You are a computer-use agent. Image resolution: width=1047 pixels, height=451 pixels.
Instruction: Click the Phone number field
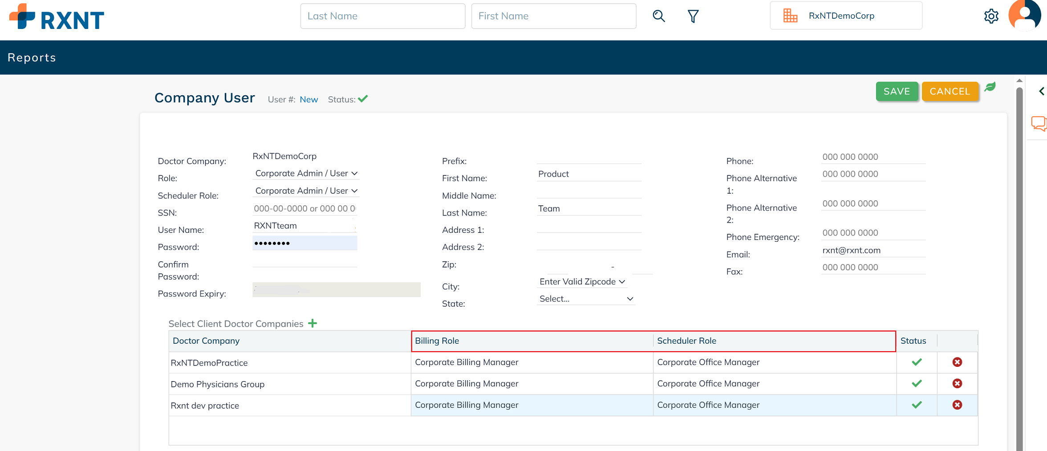[x=873, y=157]
